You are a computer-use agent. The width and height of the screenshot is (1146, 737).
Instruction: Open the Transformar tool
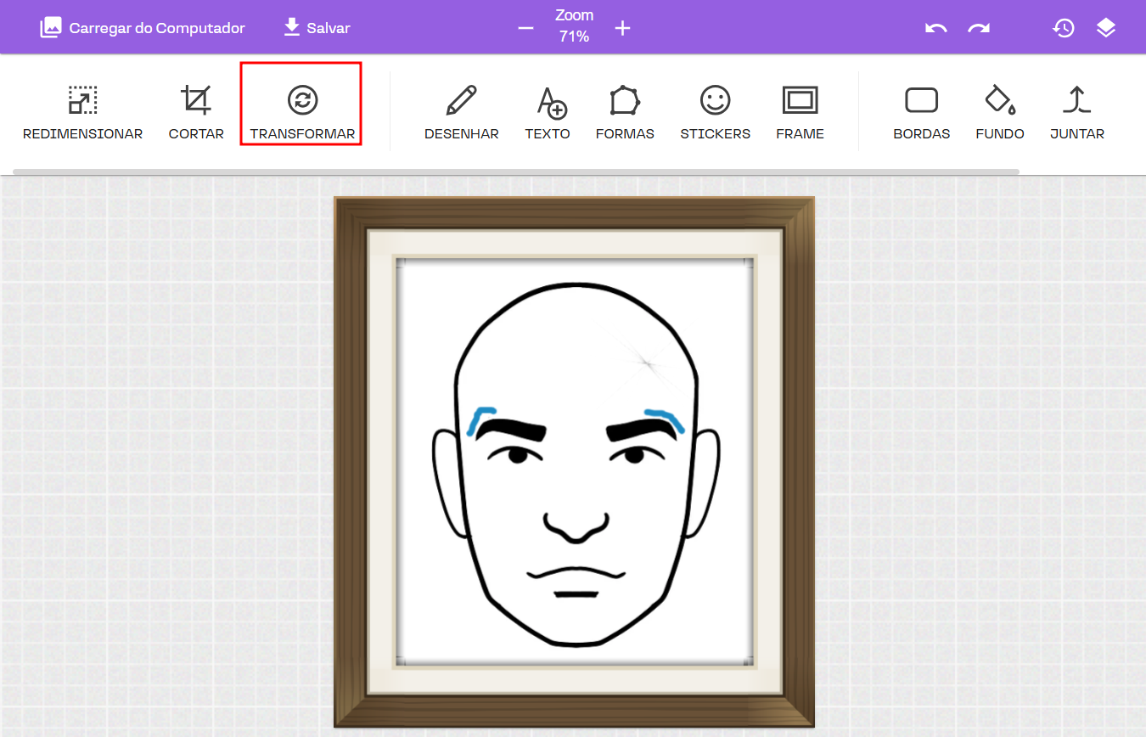coord(302,111)
